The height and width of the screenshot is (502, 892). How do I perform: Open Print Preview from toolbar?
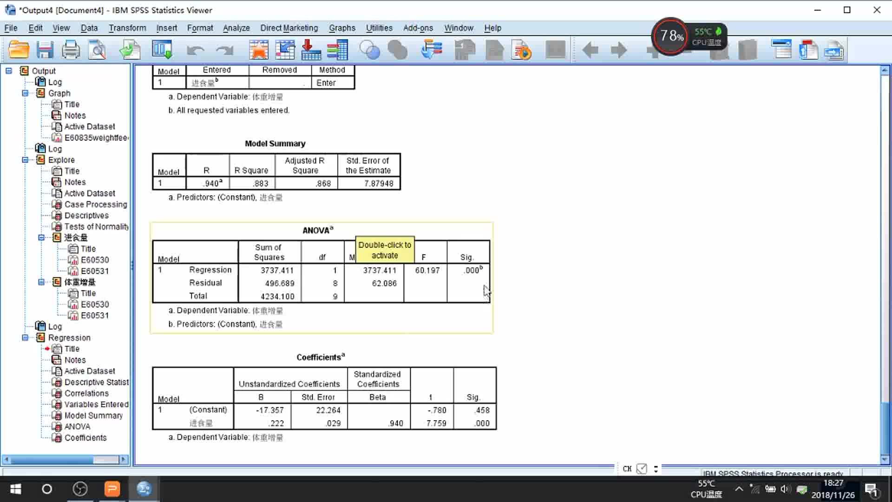pyautogui.click(x=98, y=50)
